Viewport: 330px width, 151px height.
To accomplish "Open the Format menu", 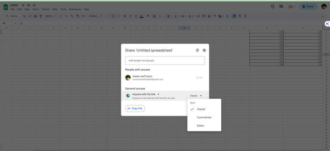I will point(45,9).
